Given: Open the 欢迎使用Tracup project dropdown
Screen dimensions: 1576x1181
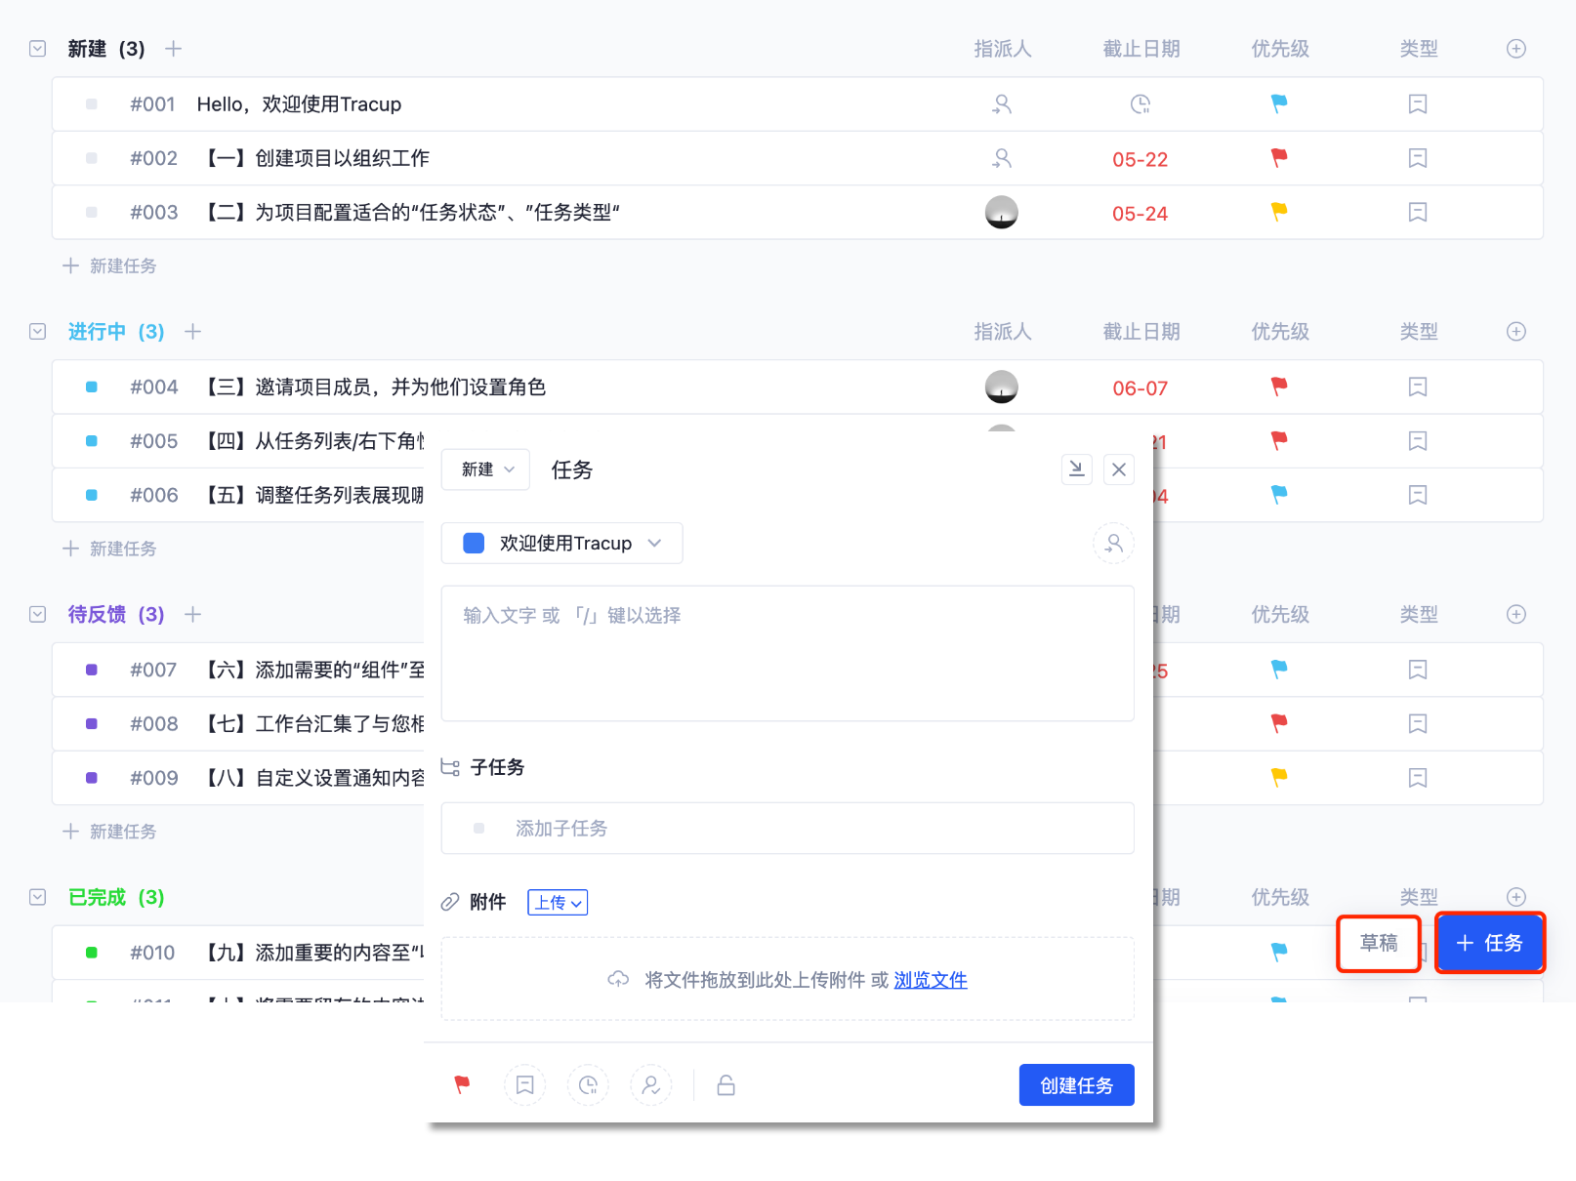Looking at the screenshot, I should click(562, 544).
